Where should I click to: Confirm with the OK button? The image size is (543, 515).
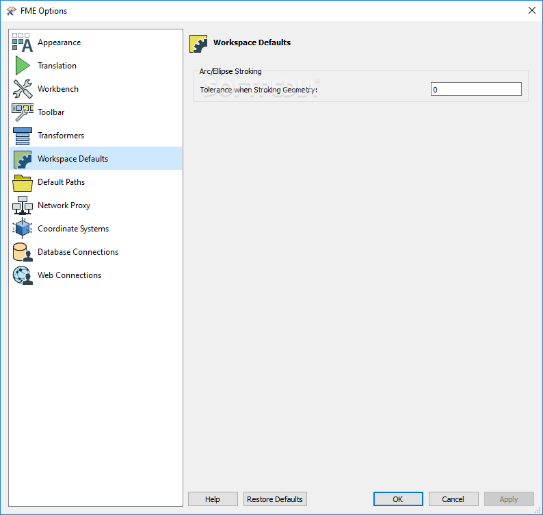[x=398, y=499]
